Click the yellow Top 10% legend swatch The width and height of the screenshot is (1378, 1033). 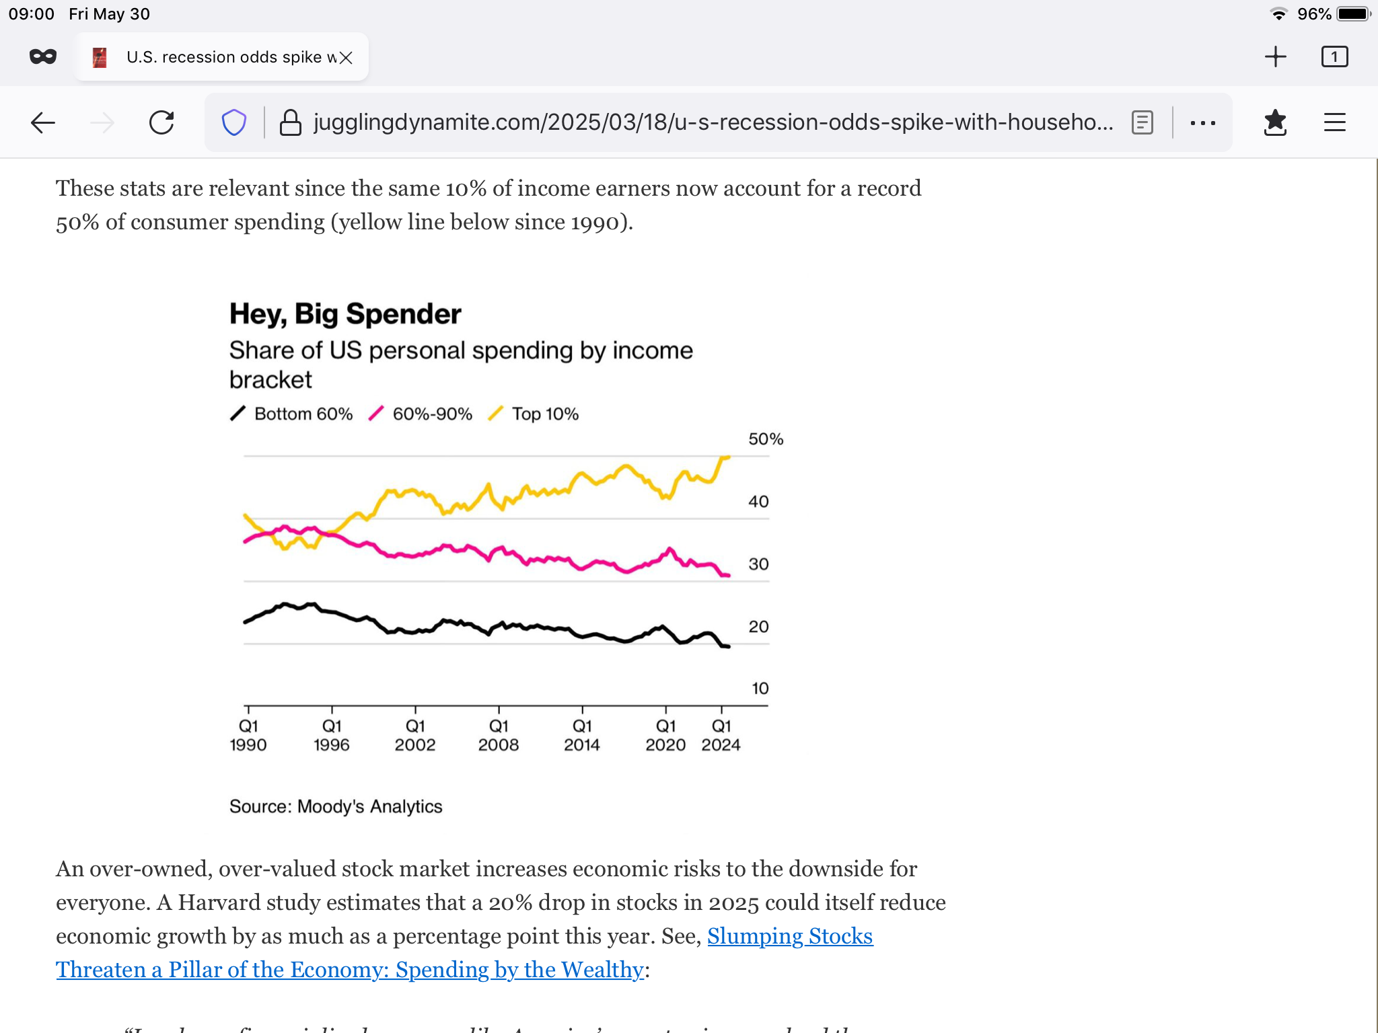(x=496, y=414)
